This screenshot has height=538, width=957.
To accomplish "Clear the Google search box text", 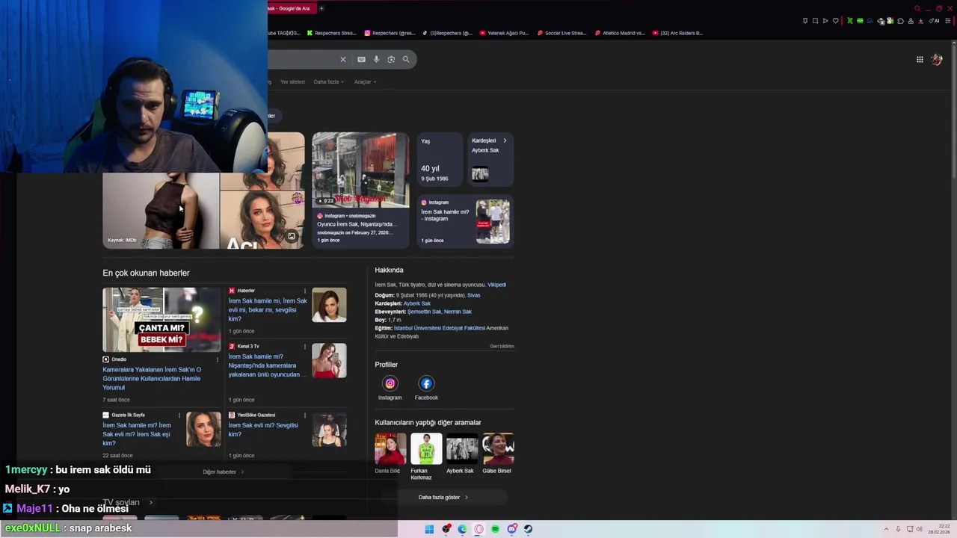I will [343, 59].
